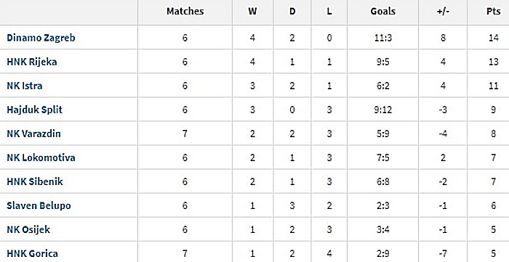Sort by the W wins column header
509x262 pixels.
click(252, 12)
